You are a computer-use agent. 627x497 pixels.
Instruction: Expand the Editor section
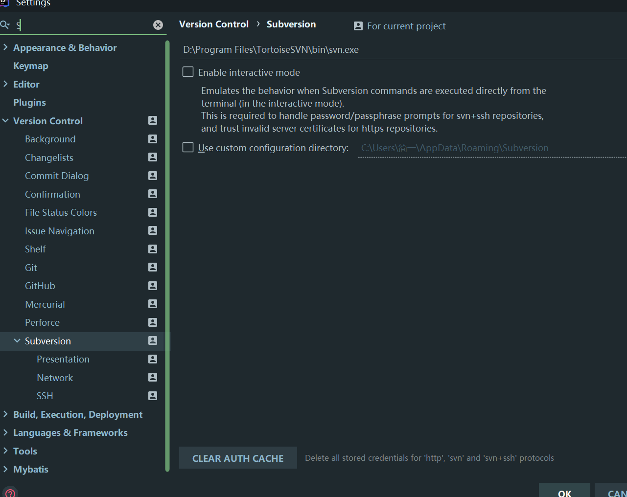tap(5, 84)
